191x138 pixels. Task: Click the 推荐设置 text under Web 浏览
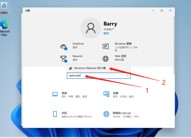pos(119,60)
